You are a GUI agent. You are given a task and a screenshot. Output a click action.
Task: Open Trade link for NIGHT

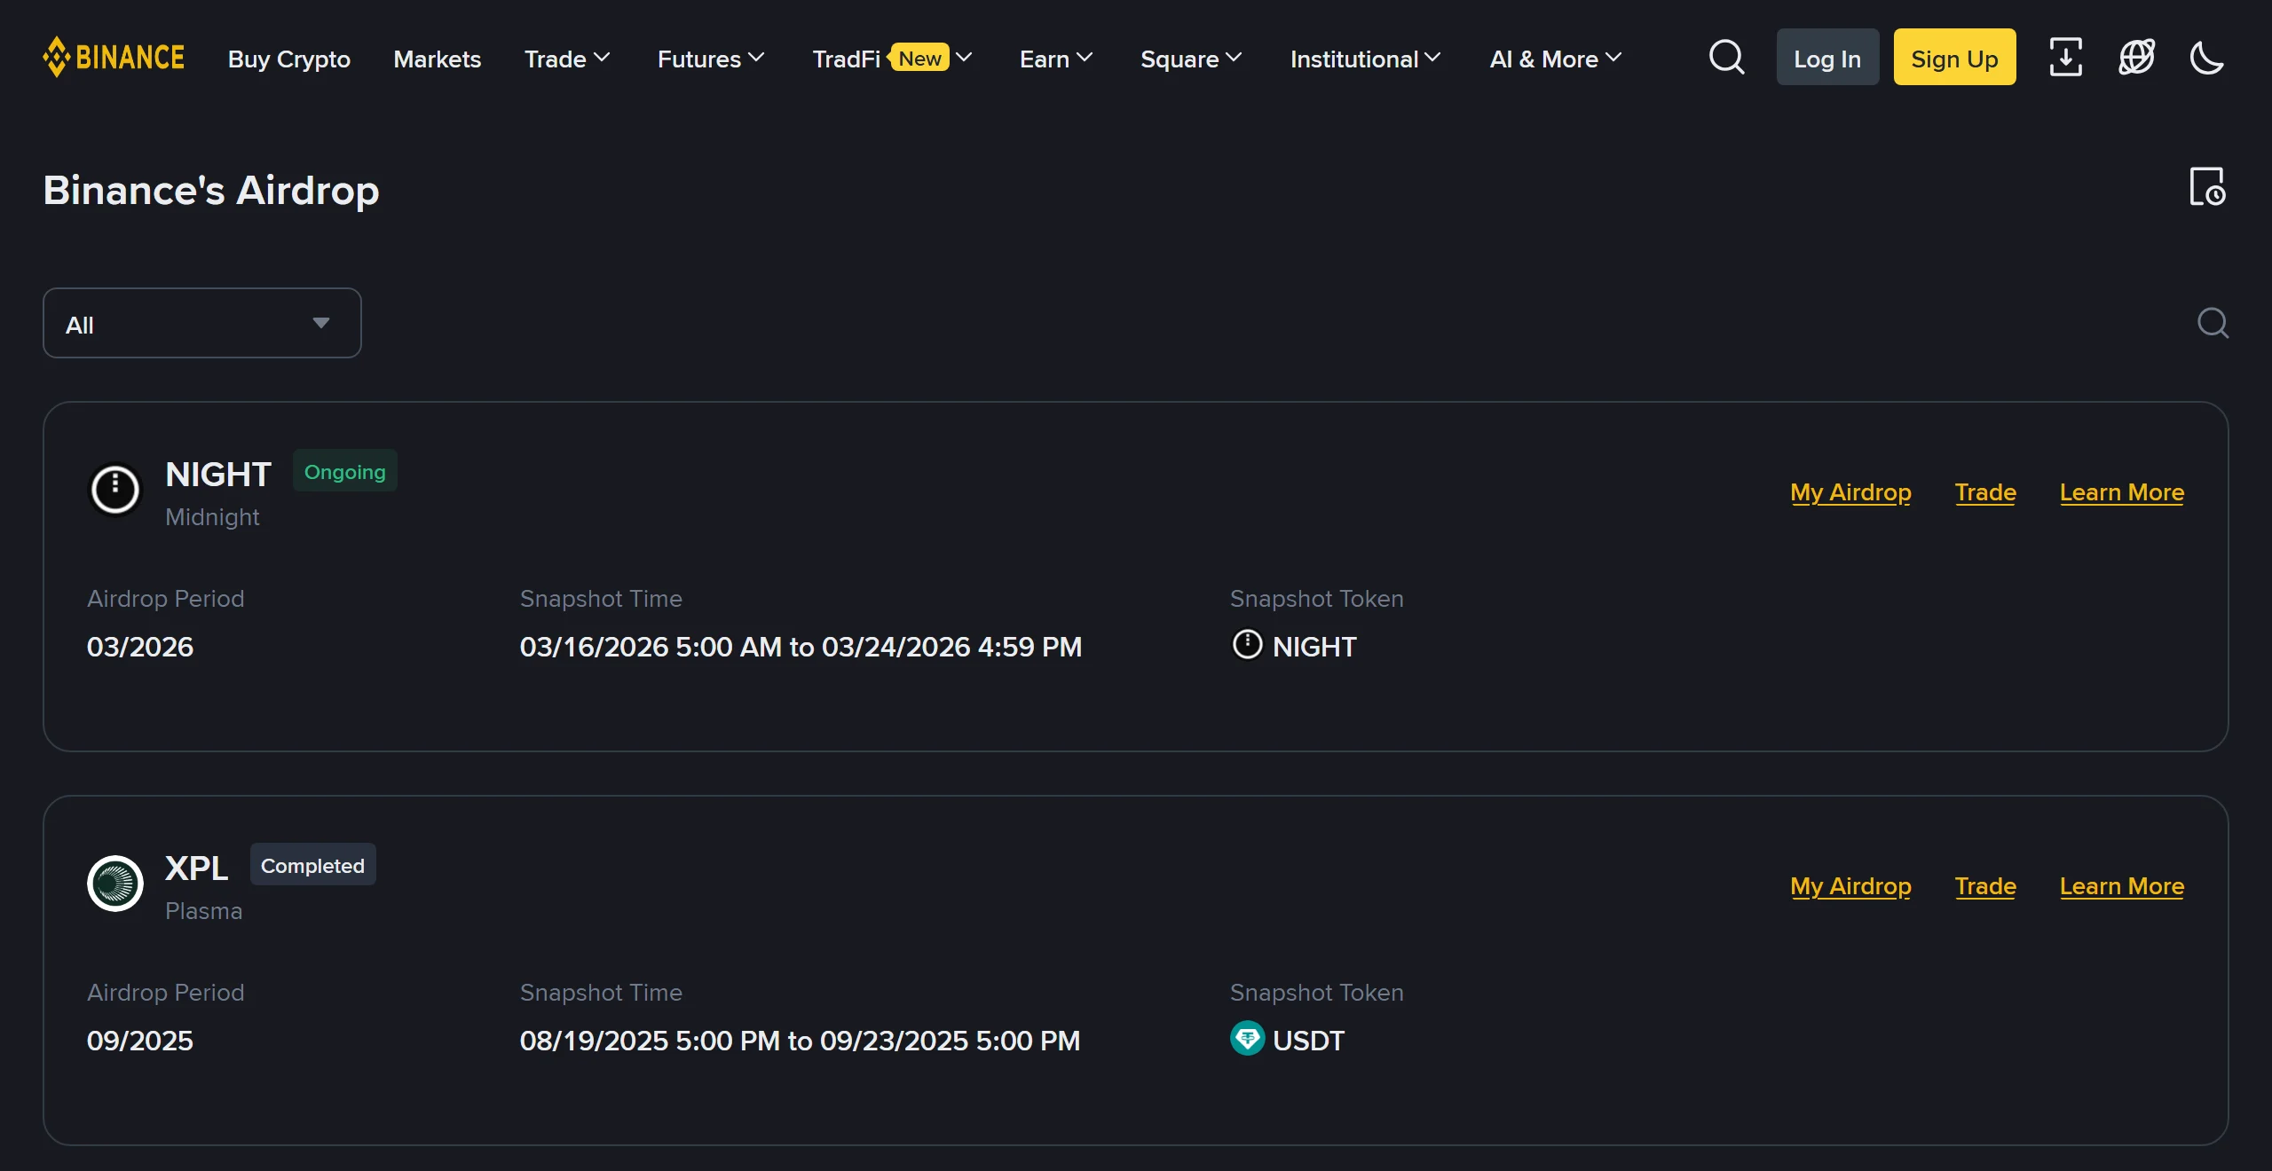coord(1985,492)
